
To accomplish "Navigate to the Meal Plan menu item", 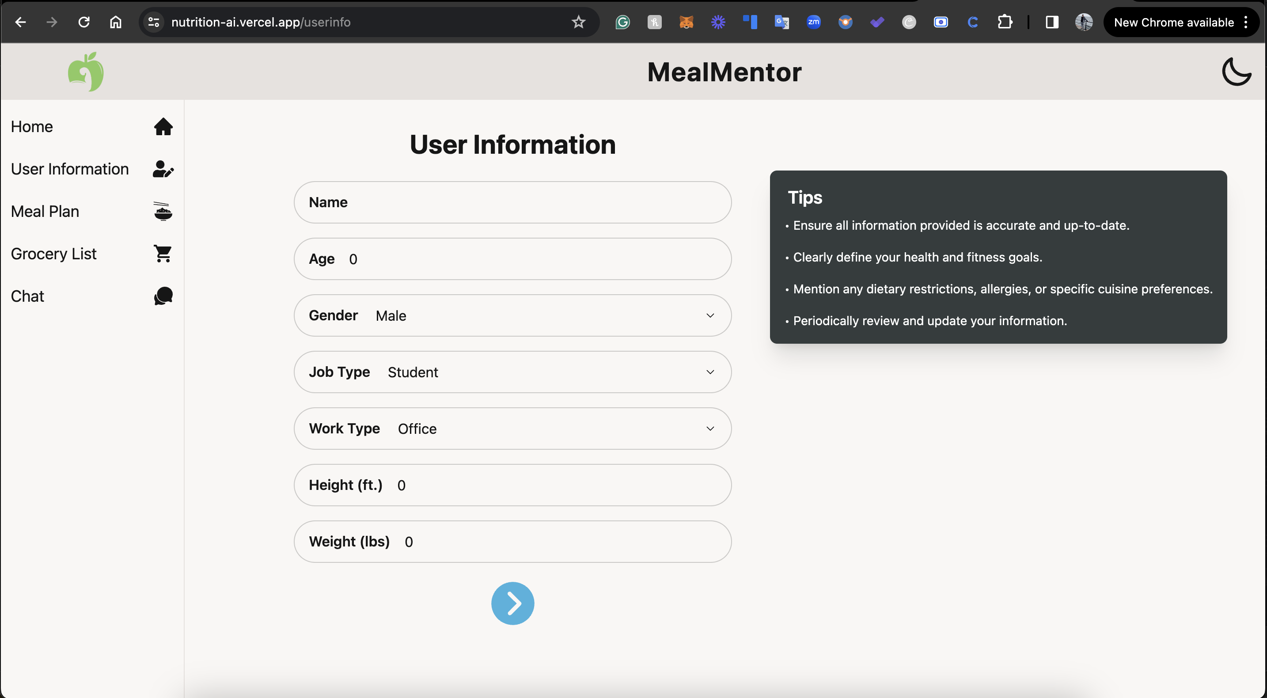I will (45, 212).
